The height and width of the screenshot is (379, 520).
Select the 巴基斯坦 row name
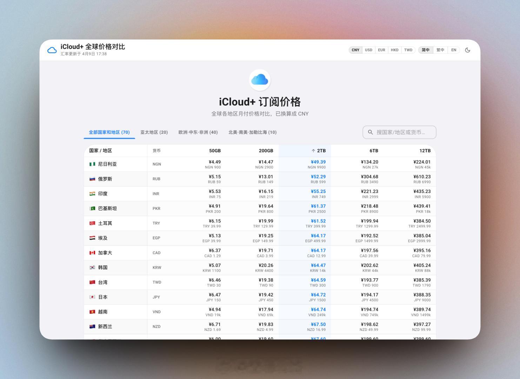pos(107,208)
